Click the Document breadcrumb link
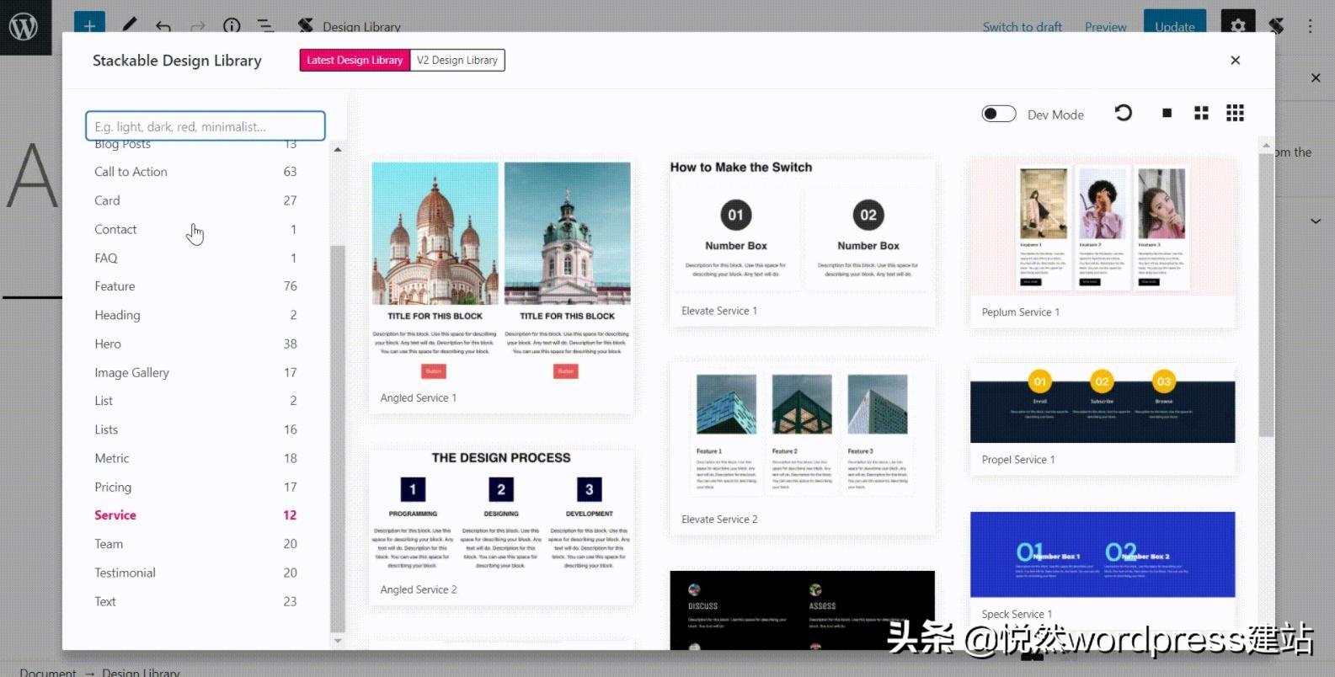This screenshot has height=677, width=1335. (x=48, y=672)
